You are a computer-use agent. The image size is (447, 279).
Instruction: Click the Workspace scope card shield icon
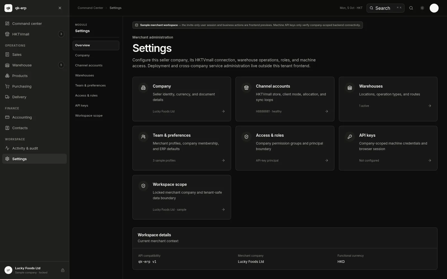click(x=143, y=186)
